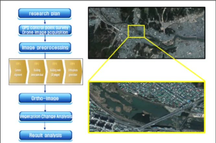Select the GPS control point survey box
This screenshot has height=143, width=216.
[45, 30]
